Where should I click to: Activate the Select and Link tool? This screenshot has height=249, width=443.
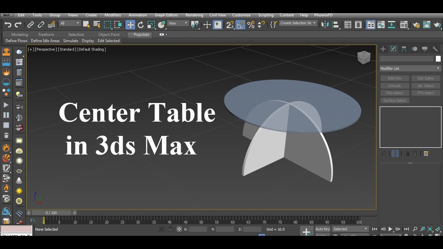pyautogui.click(x=30, y=25)
